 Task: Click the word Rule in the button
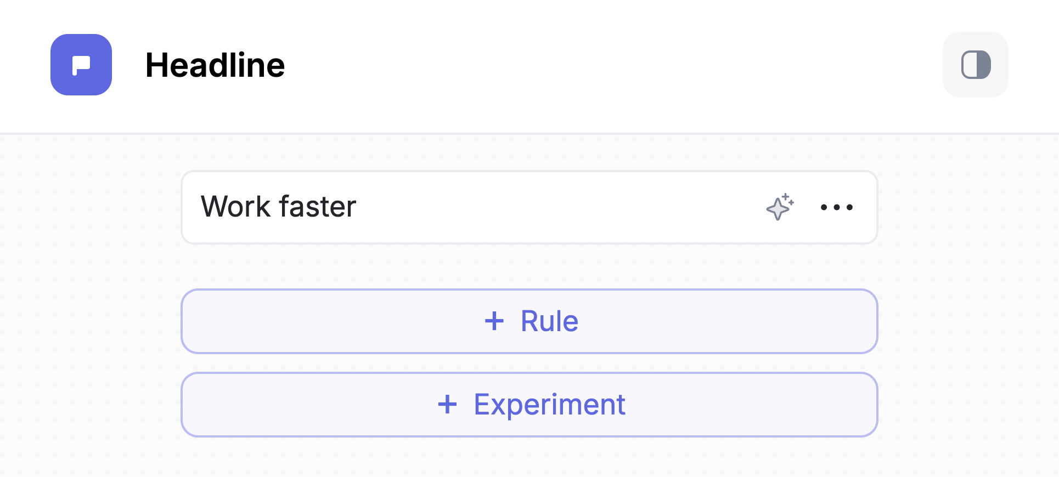pos(549,321)
